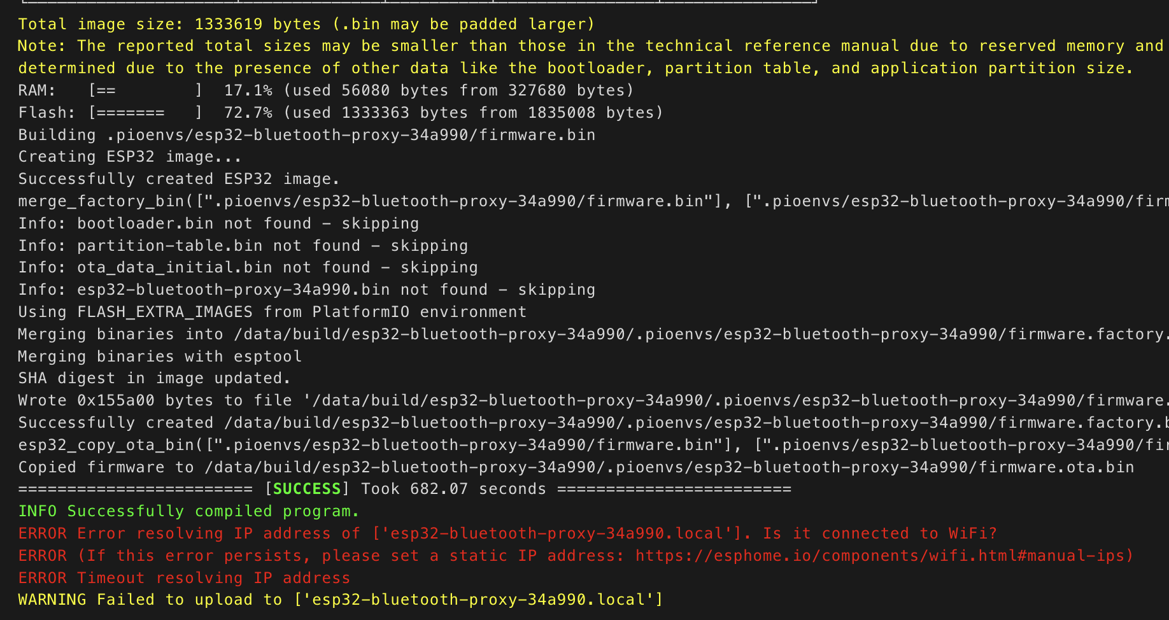Click the 'Using FLASH_EXTRA_IMAGES' line

pos(272,312)
